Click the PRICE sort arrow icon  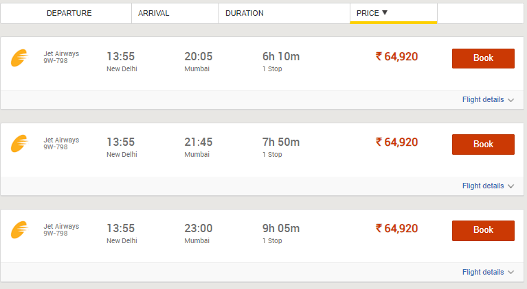(385, 13)
